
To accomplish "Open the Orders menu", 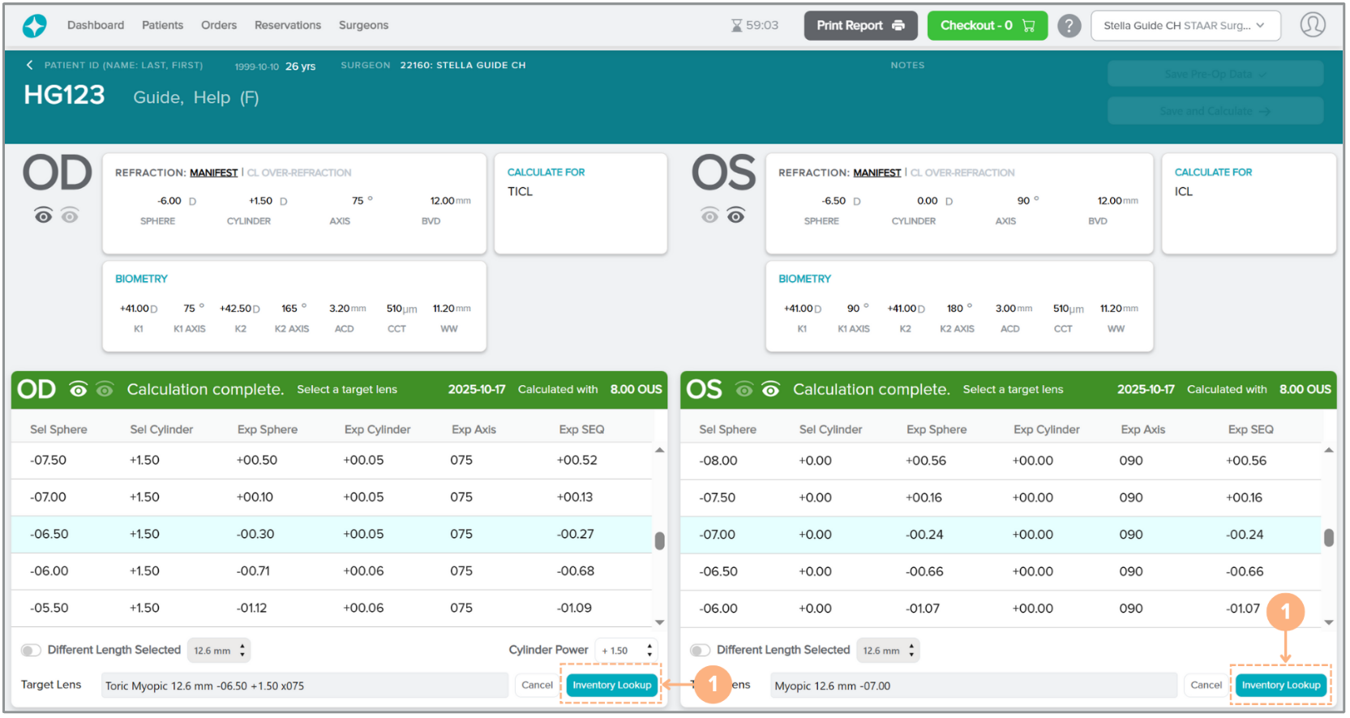I will pyautogui.click(x=219, y=25).
